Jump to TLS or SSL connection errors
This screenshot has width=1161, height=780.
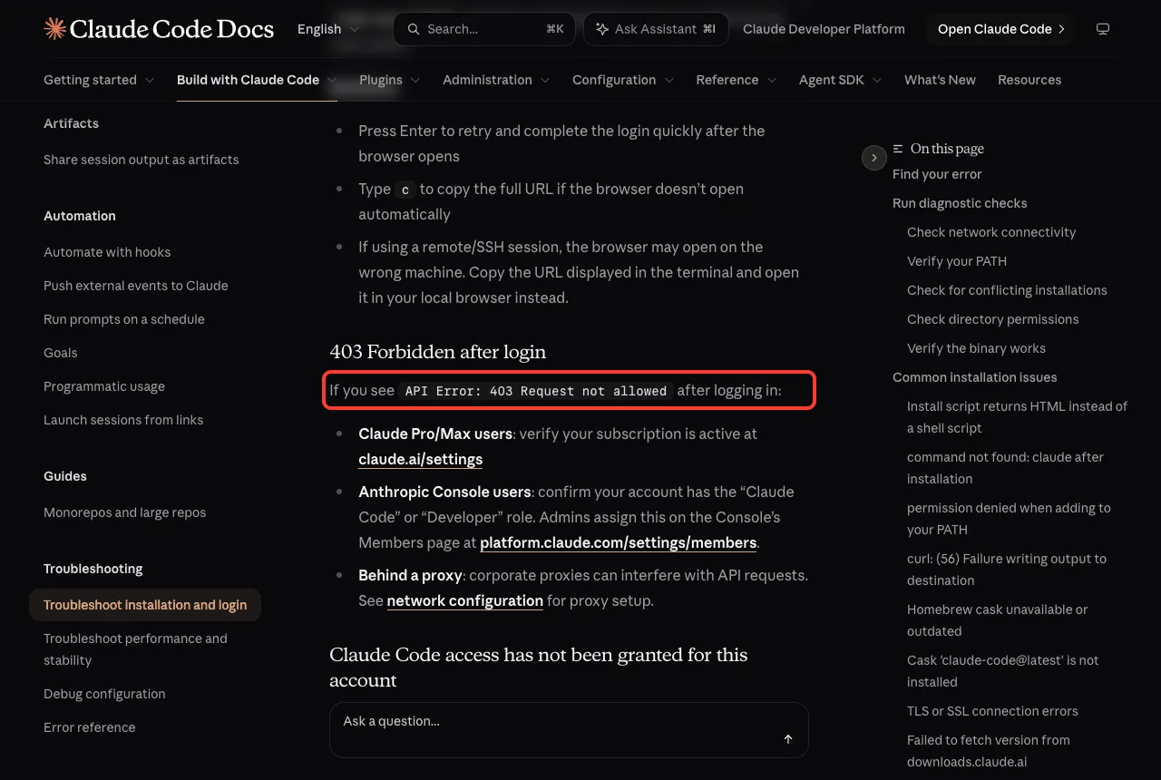pyautogui.click(x=990, y=711)
